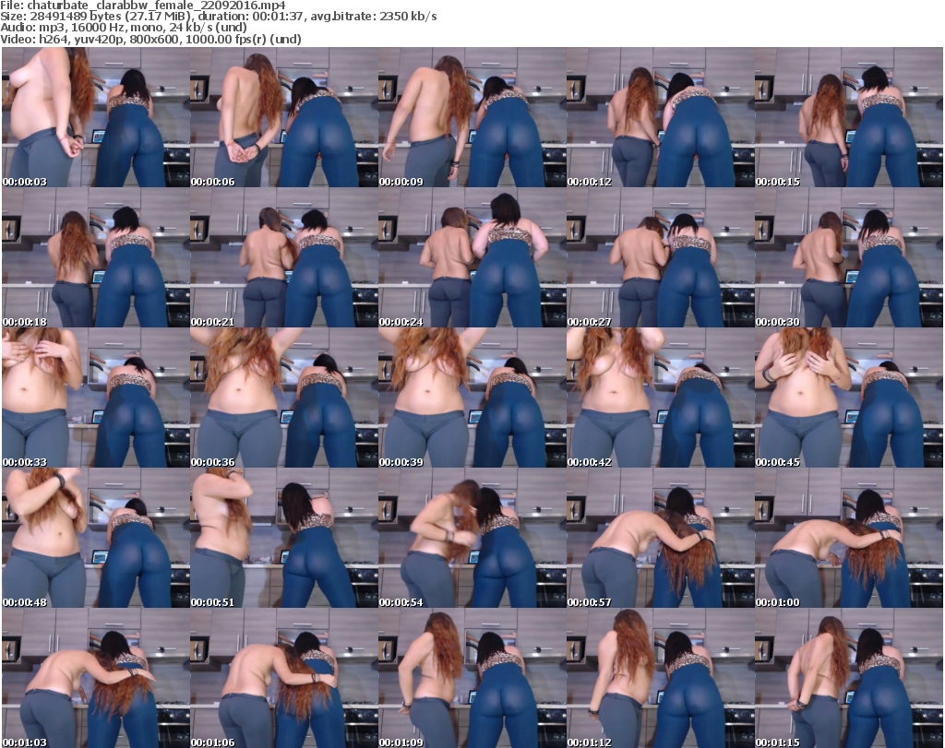Pick the frame stamped 00:00:54

tap(472, 538)
